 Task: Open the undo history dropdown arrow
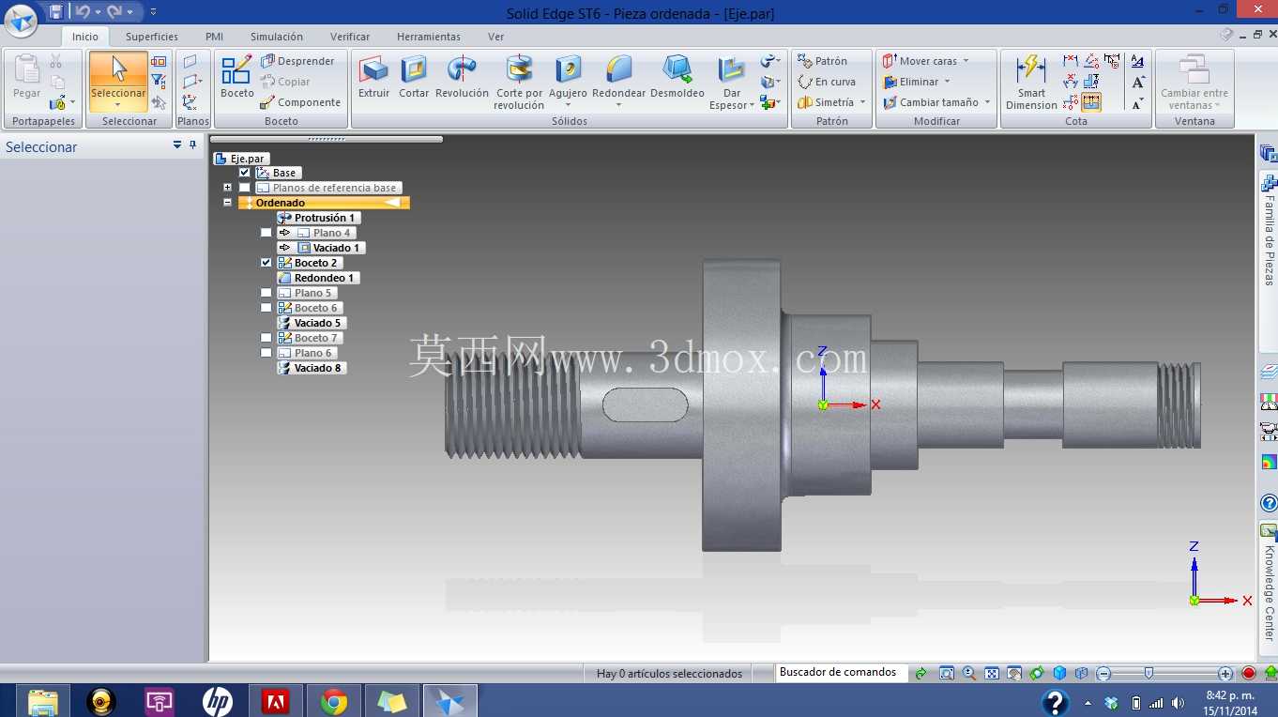click(98, 12)
